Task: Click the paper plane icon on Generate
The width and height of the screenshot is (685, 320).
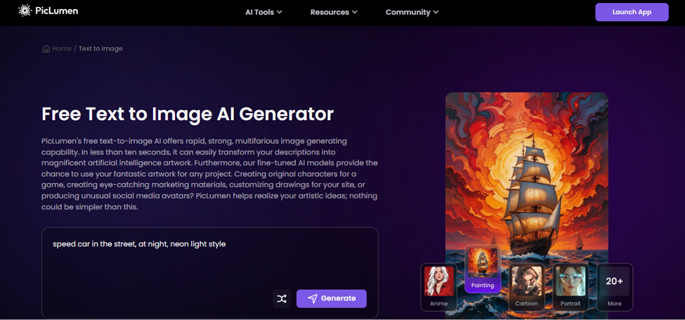Action: (312, 299)
